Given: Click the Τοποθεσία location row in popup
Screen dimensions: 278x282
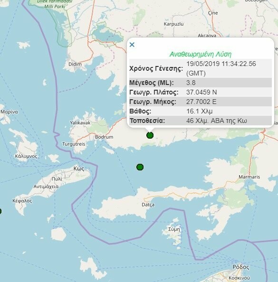Looking at the screenshot, I should (x=201, y=121).
